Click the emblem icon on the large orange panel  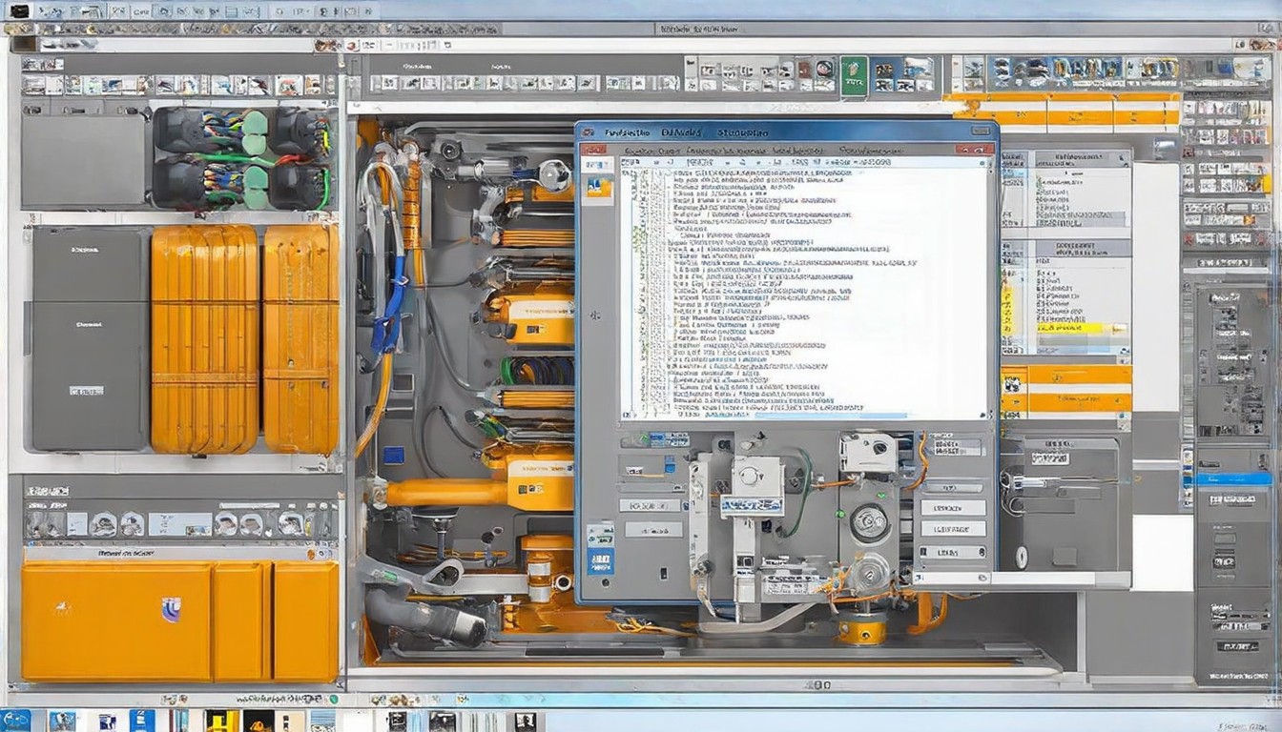click(x=171, y=610)
